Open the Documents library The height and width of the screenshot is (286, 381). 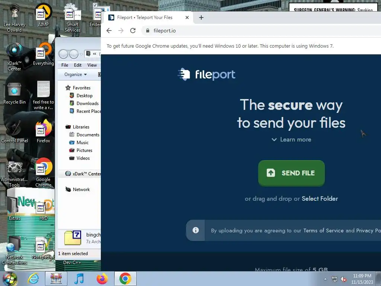[x=84, y=135]
